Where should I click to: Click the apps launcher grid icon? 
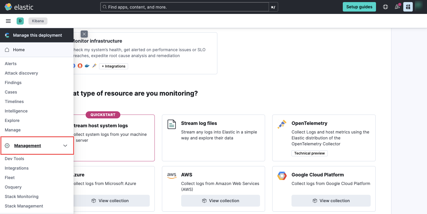(x=408, y=7)
